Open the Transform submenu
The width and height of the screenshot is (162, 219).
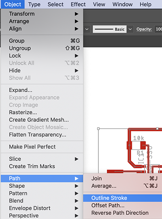click(42, 14)
